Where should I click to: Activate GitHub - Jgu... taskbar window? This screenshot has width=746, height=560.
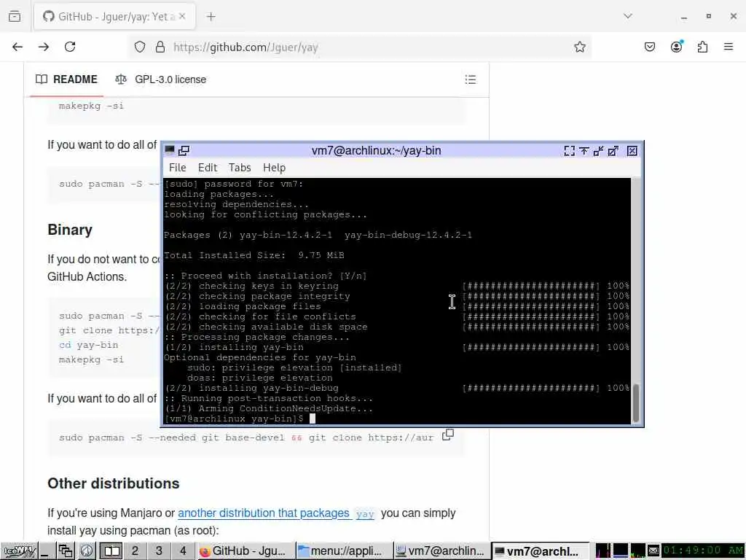tap(246, 551)
